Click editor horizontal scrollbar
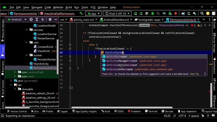217x122 pixels. click(x=122, y=107)
